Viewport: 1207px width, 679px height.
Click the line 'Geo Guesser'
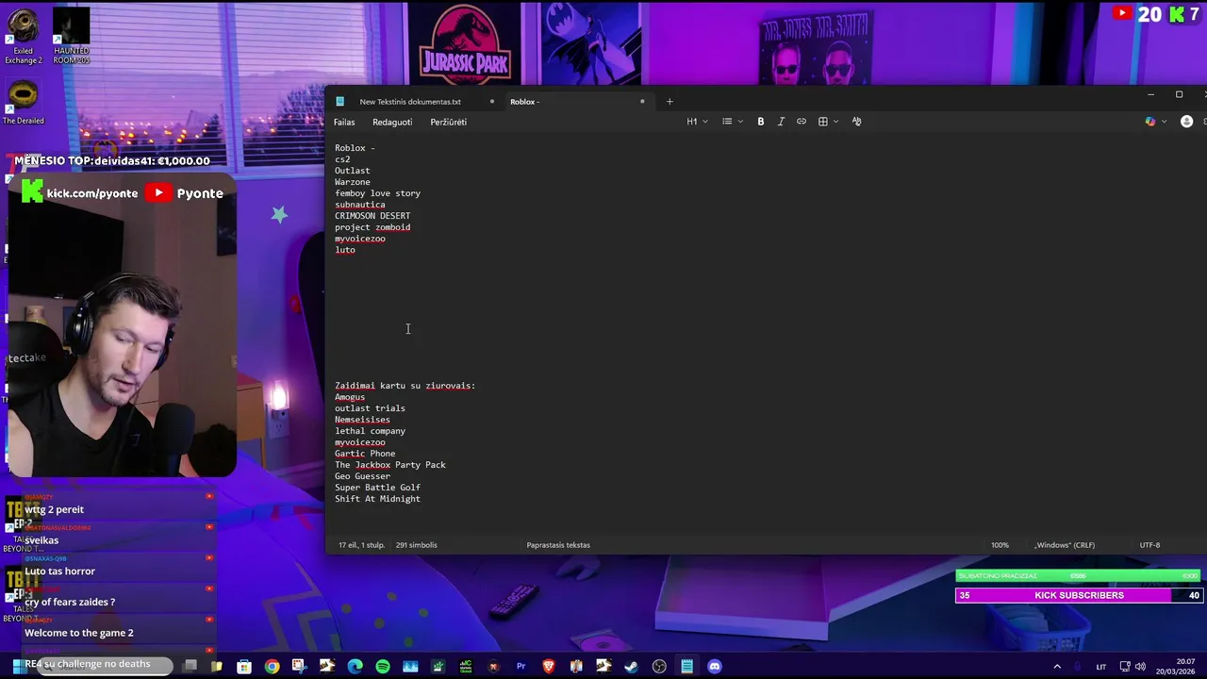pyautogui.click(x=362, y=476)
